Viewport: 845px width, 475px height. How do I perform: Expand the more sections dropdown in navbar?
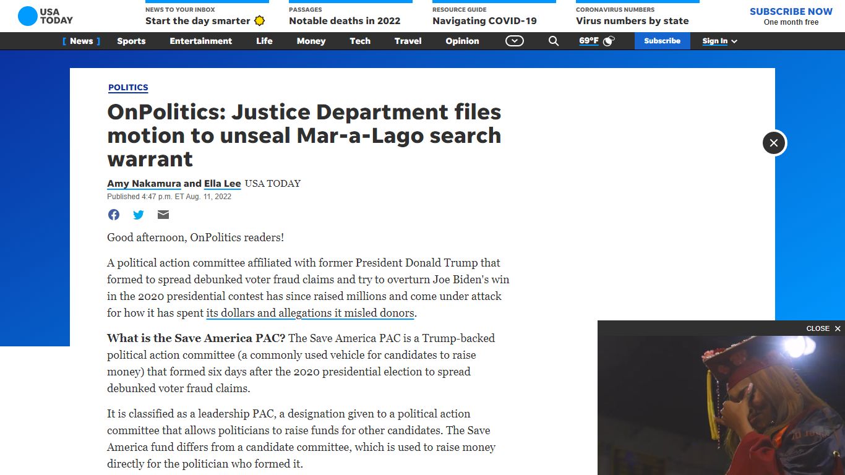point(515,41)
